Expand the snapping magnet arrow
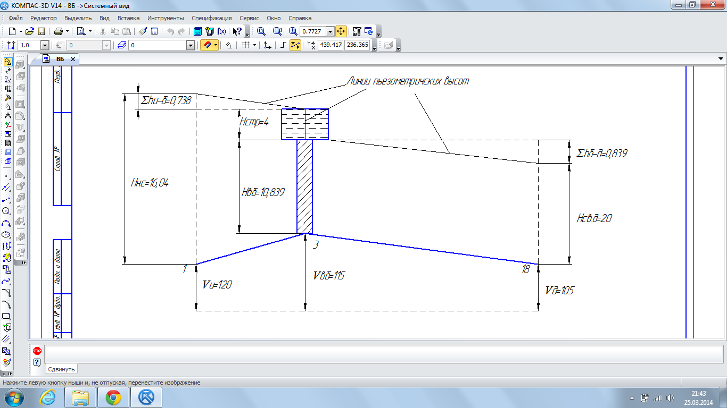 click(x=216, y=46)
